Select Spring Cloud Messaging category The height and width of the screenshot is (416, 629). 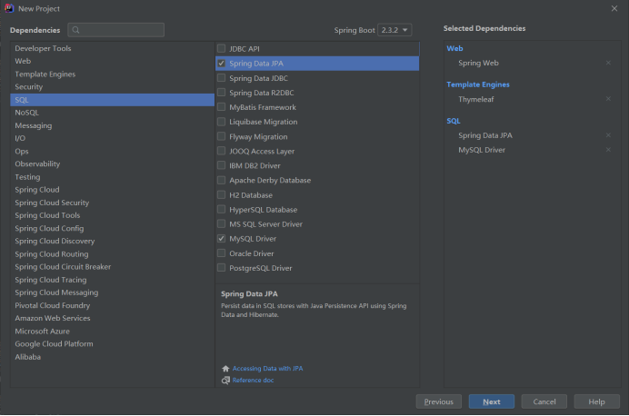pyautogui.click(x=113, y=292)
